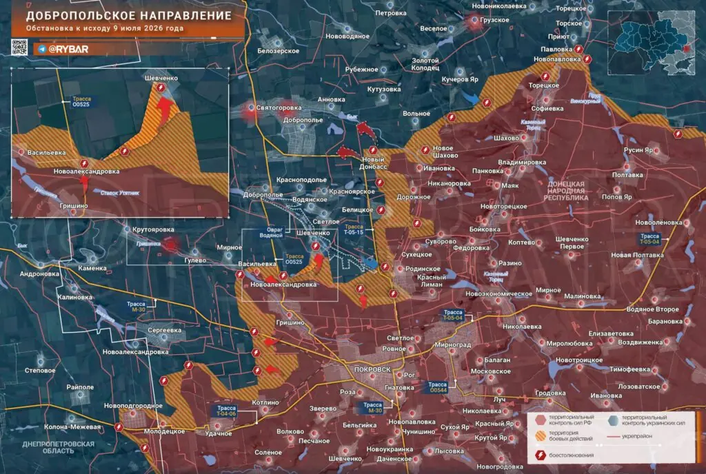Click the clash marker left of Родинское
The image size is (706, 474).
click(385, 267)
